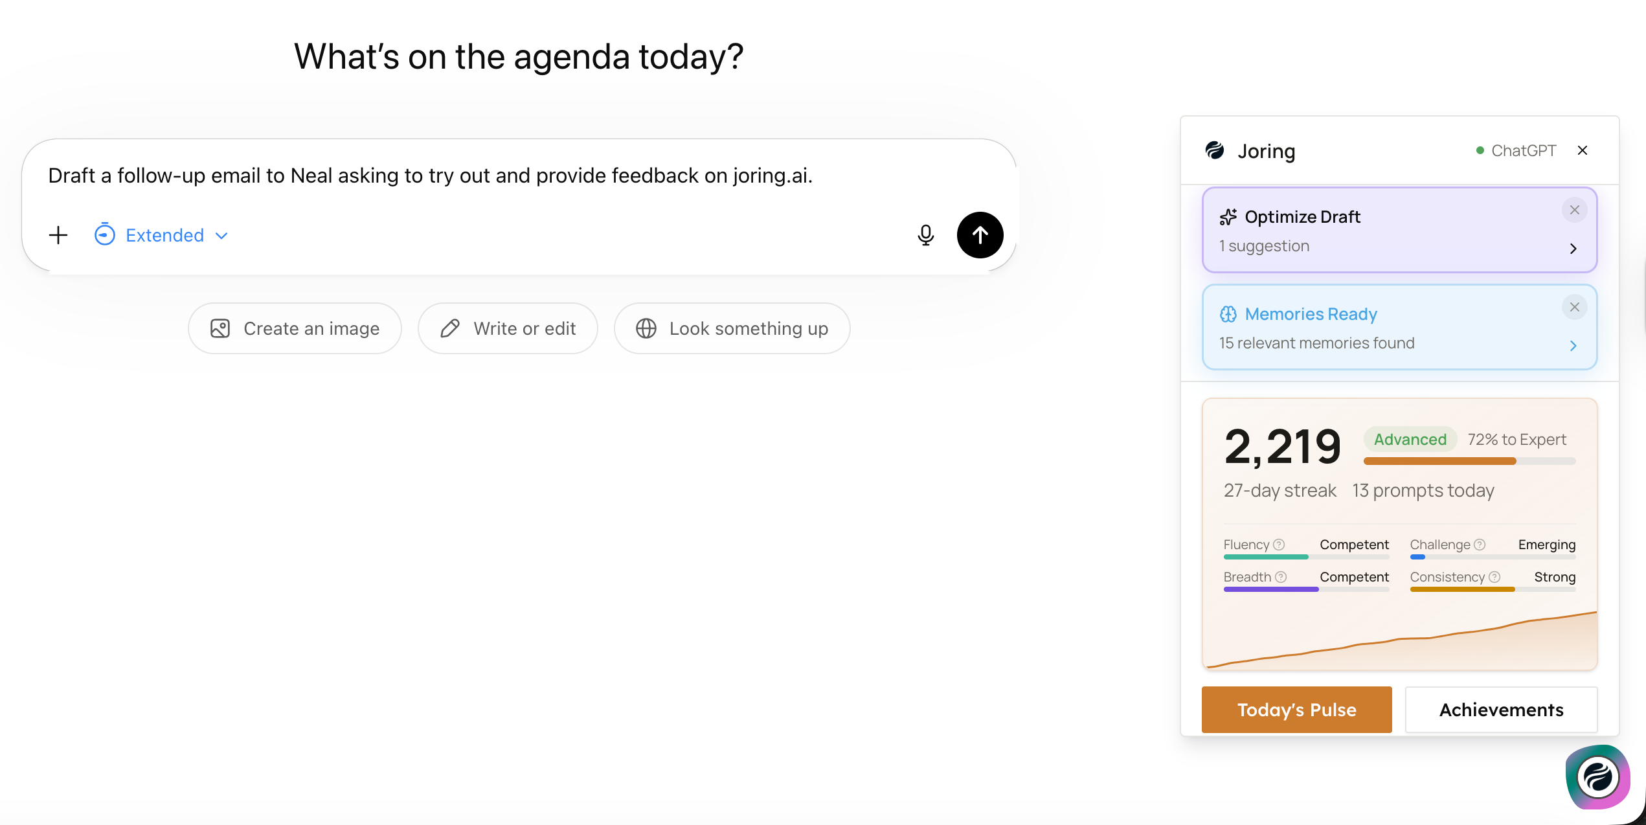
Task: Send the prompt with arrow button
Action: tap(980, 235)
